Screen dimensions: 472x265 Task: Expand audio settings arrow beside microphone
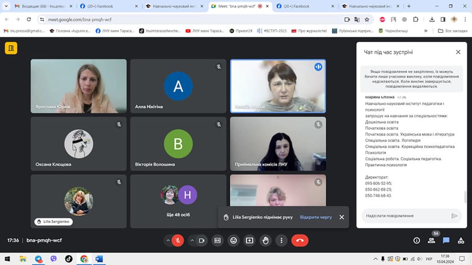[168, 240]
